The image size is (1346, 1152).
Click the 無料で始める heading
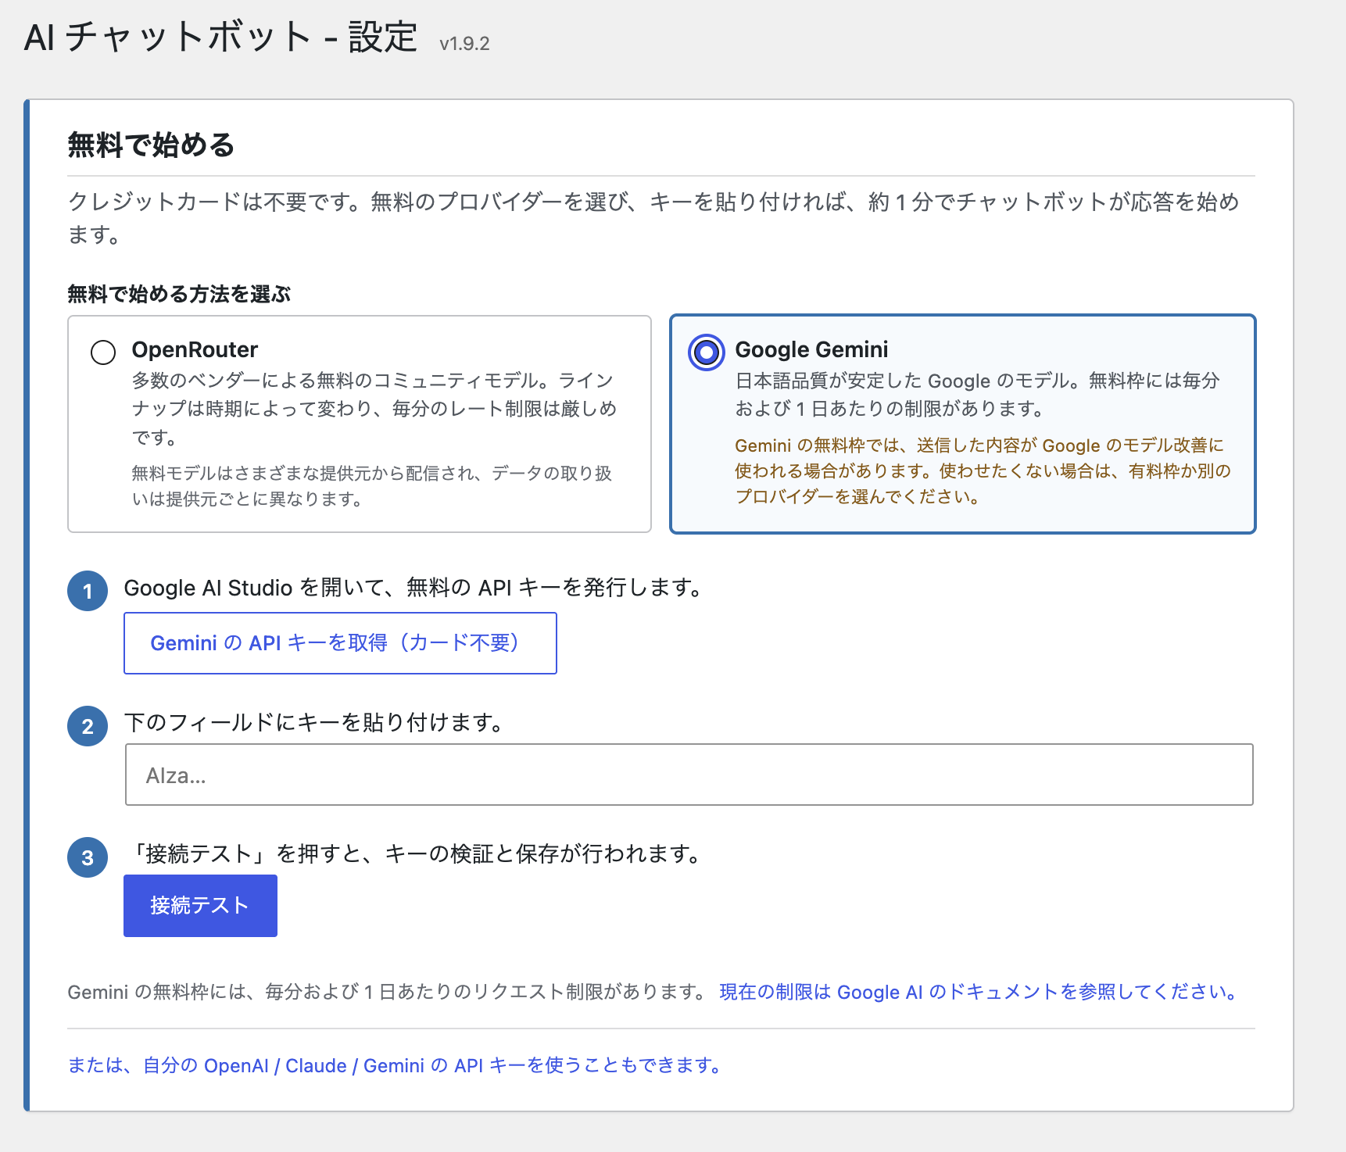tap(151, 145)
